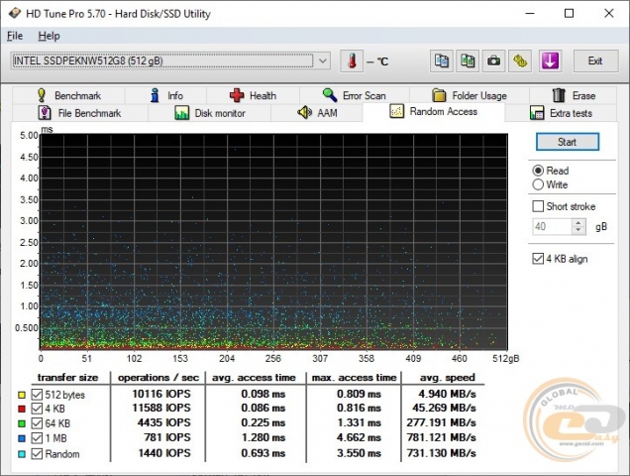Screen dimensions: 630x476
Task: Open the Help menu
Action: point(49,36)
